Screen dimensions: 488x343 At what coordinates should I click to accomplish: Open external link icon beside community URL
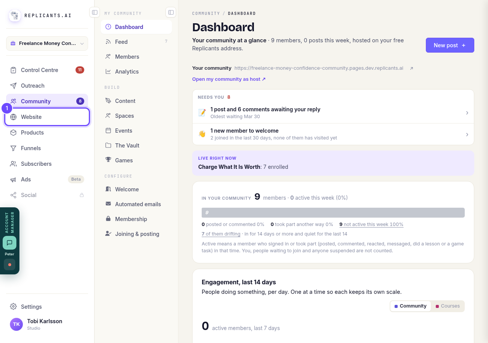point(411,68)
